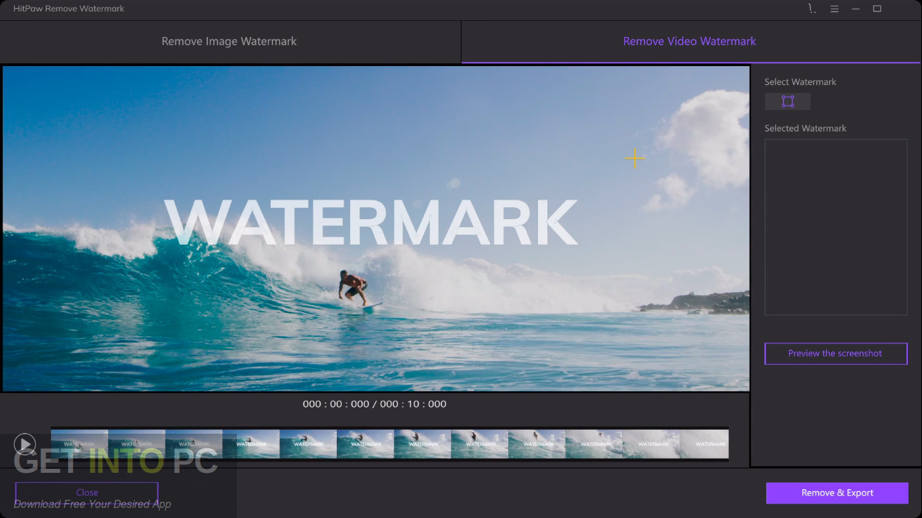Viewport: 922px width, 518px height.
Task: Switch to the Remove Video Watermark tab
Action: coord(689,41)
